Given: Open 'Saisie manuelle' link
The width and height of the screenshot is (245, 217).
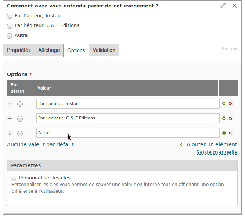Looking at the screenshot, I should (217, 152).
